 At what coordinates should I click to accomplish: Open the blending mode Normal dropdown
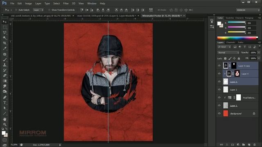pyautogui.click(x=228, y=53)
